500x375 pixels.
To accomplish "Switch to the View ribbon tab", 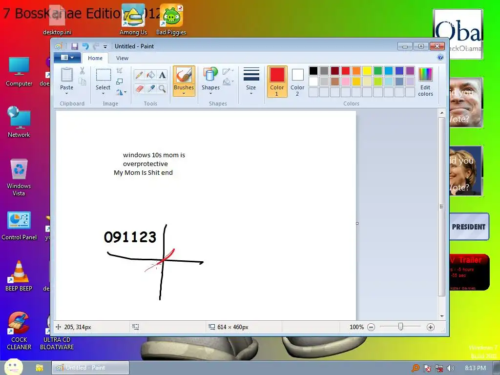I will point(122,58).
